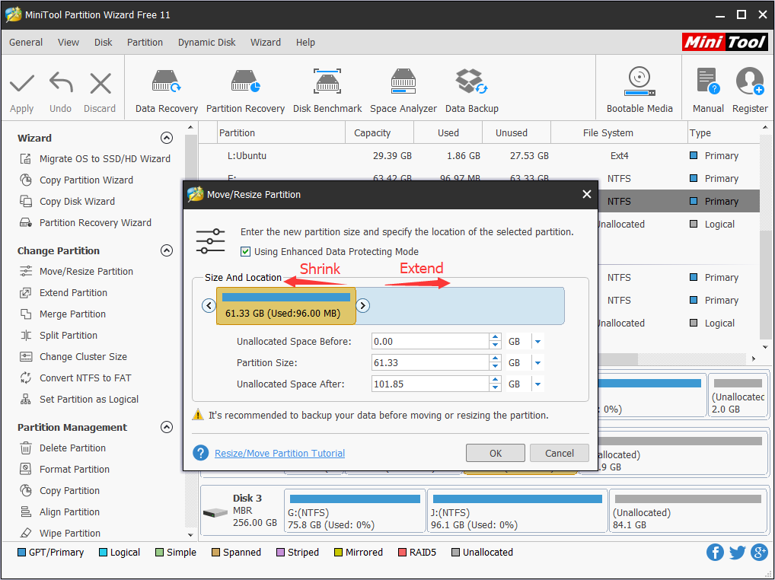
Task: Click the Unallocated Space After field
Action: (x=430, y=384)
